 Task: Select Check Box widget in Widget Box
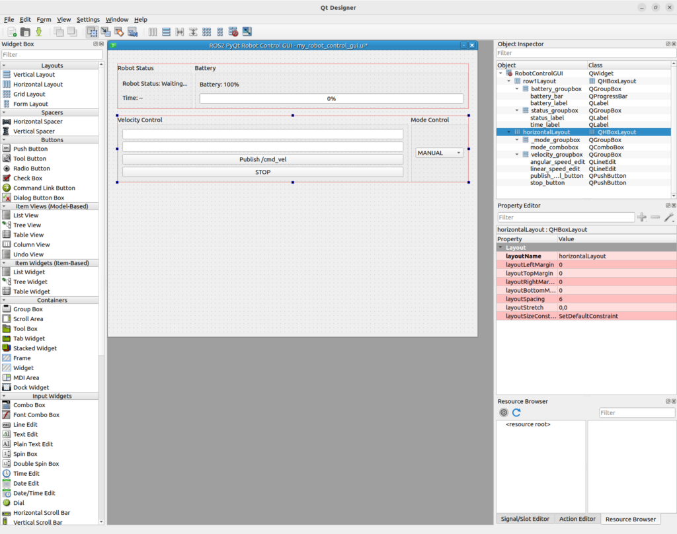pos(28,178)
